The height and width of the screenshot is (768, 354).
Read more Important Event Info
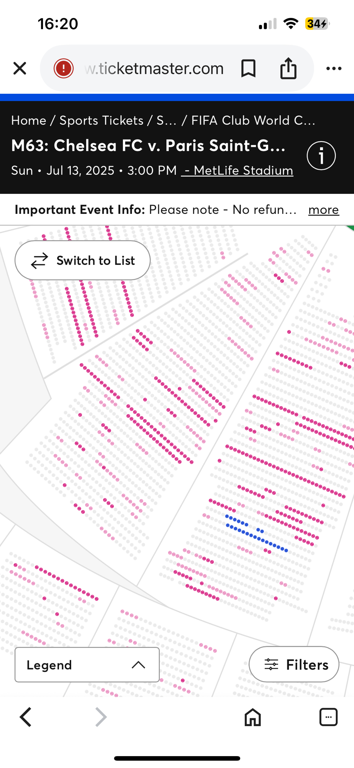pos(323,210)
